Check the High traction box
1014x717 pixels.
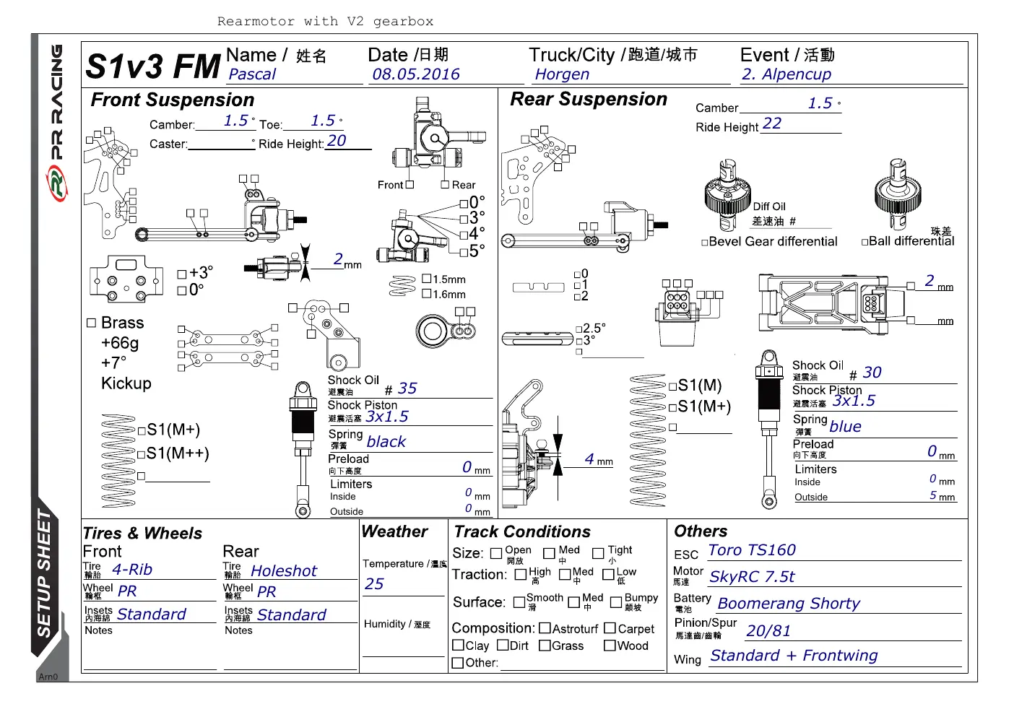[x=521, y=575]
